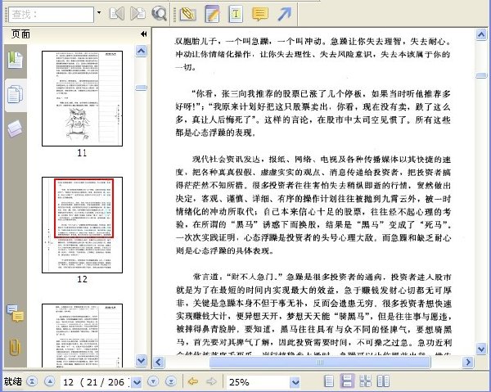
Task: Open the comments sidebar panel
Action: (15, 313)
